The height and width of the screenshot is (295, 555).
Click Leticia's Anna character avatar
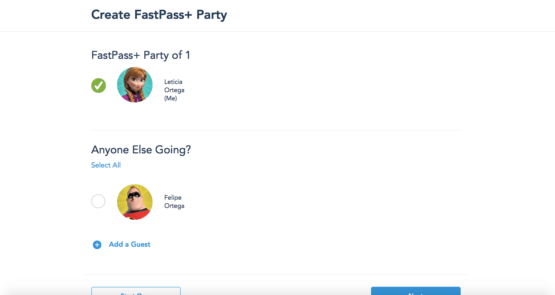(135, 85)
